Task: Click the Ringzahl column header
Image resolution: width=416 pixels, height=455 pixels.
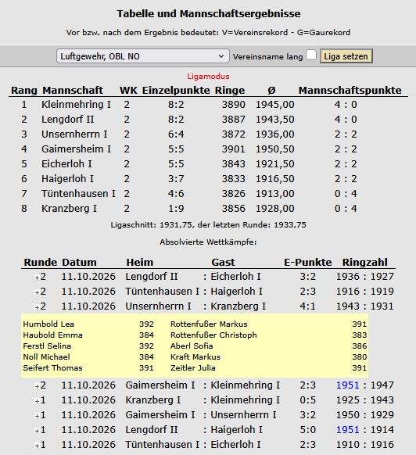Action: point(365,263)
